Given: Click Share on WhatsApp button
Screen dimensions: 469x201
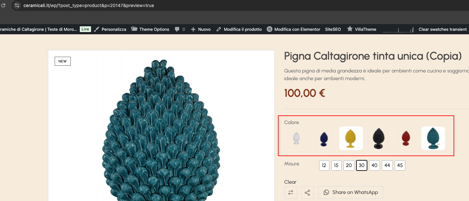Looking at the screenshot, I should (350, 192).
